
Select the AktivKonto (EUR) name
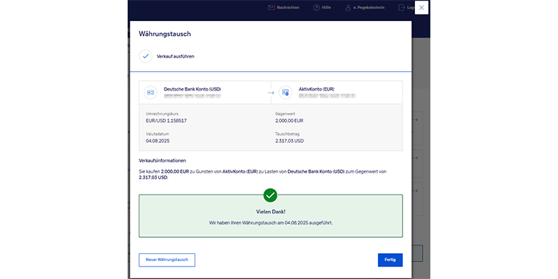(317, 89)
